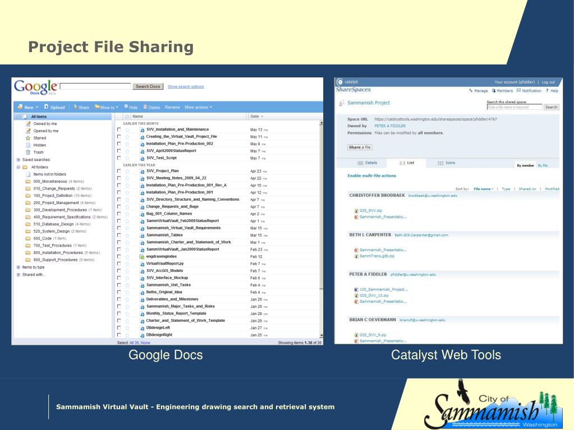
Task: Open Manage in the ShareSpaces header
Action: (478, 90)
